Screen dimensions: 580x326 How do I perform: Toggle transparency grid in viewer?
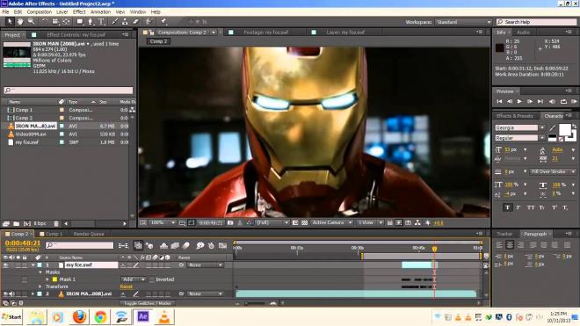(304, 223)
